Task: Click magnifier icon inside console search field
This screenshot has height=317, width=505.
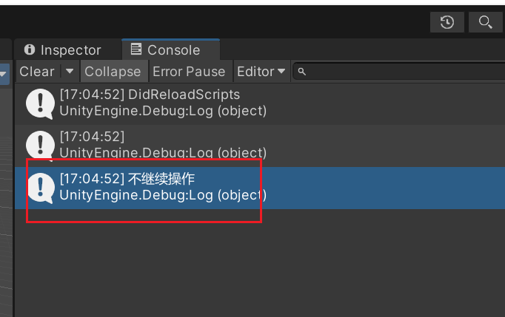Action: pos(301,72)
